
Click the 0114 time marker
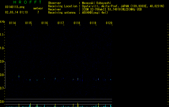tap(12, 23)
